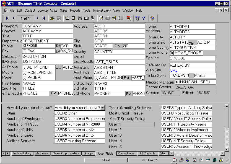Screen dimensions: 231x164
Task: Click the red SideACT toolbar icon
Action: pyautogui.click(x=129, y=18)
